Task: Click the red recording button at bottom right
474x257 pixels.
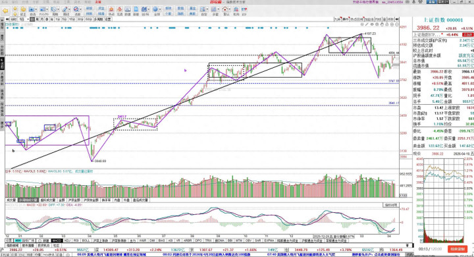Action: (x=458, y=249)
